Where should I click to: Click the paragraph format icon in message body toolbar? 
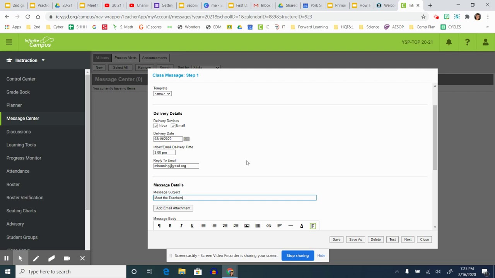point(159,226)
